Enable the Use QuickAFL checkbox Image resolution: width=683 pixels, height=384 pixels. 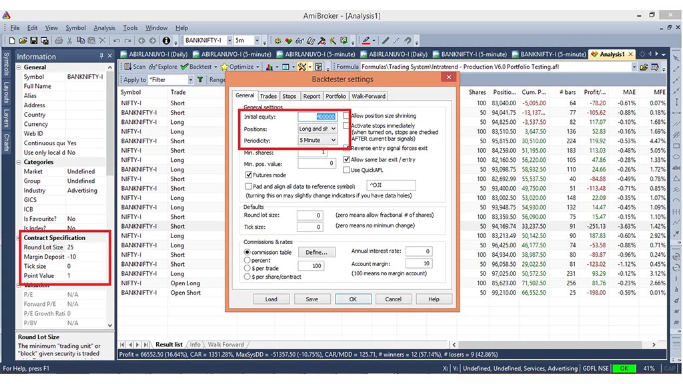346,170
